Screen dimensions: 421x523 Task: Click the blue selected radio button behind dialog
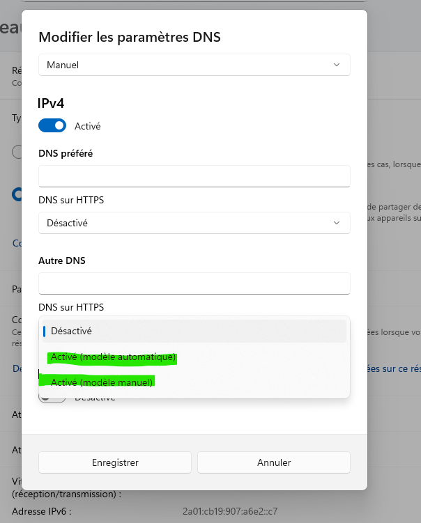(x=17, y=196)
